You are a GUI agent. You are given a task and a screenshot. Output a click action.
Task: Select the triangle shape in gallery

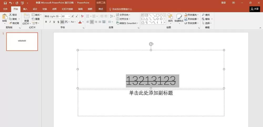click(146, 19)
